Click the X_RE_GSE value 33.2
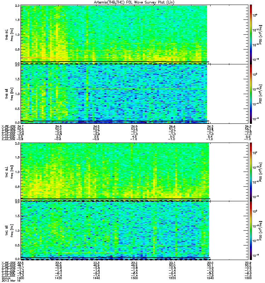 point(134,263)
